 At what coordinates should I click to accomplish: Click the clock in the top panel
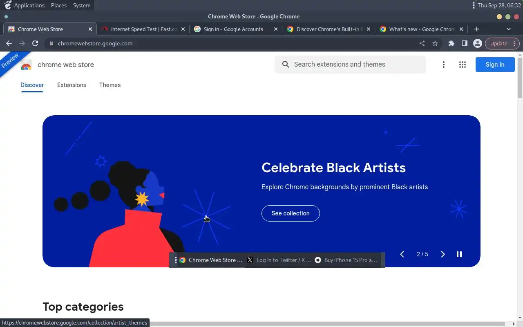(x=499, y=5)
